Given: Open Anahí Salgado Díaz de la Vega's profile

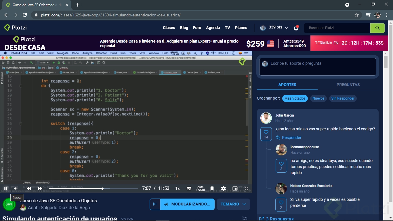Looking at the screenshot, I should pyautogui.click(x=59, y=208).
